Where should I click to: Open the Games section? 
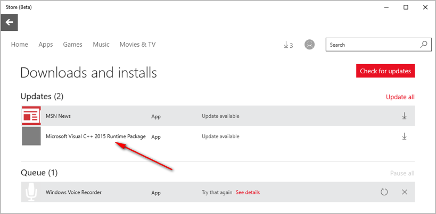pyautogui.click(x=73, y=45)
